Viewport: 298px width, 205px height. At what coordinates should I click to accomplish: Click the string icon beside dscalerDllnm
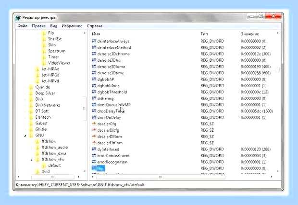coord(94,136)
